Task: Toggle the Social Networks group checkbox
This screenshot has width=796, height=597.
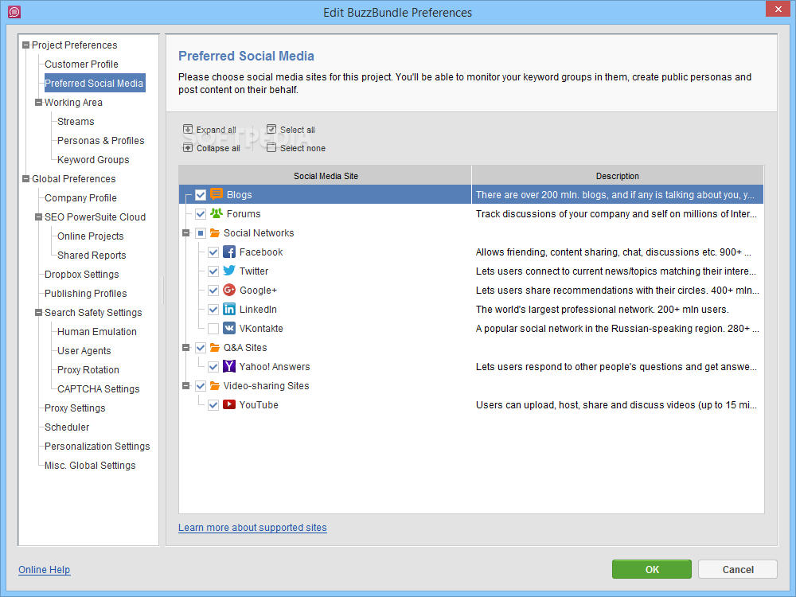Action: point(201,233)
